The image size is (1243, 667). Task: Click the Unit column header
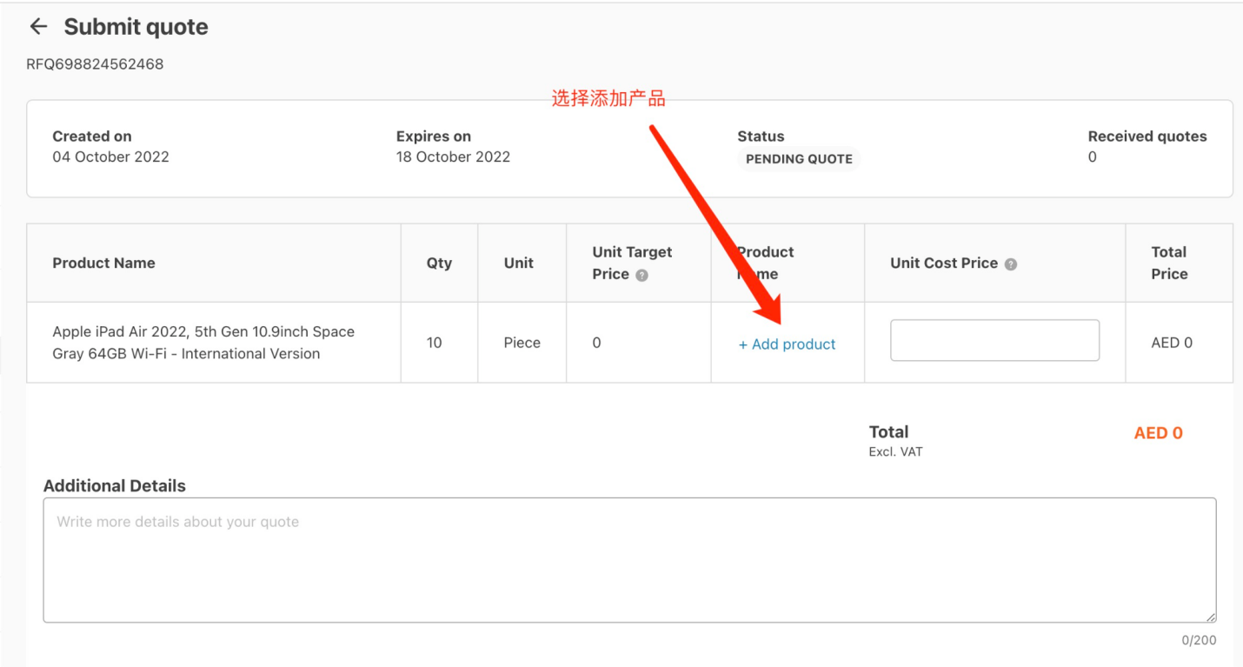click(x=519, y=263)
